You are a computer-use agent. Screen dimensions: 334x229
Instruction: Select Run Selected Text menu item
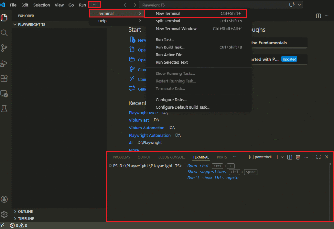pyautogui.click(x=199, y=62)
